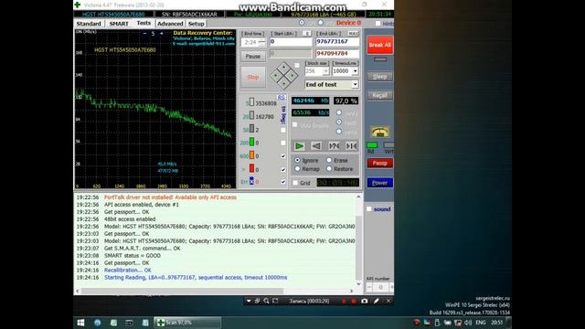Viewport: 585px width, 329px height.
Task: Click the Bandicam record stop button
Action: (354, 301)
